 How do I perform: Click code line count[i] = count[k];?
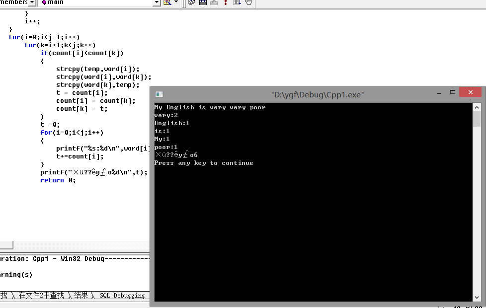pyautogui.click(x=96, y=101)
